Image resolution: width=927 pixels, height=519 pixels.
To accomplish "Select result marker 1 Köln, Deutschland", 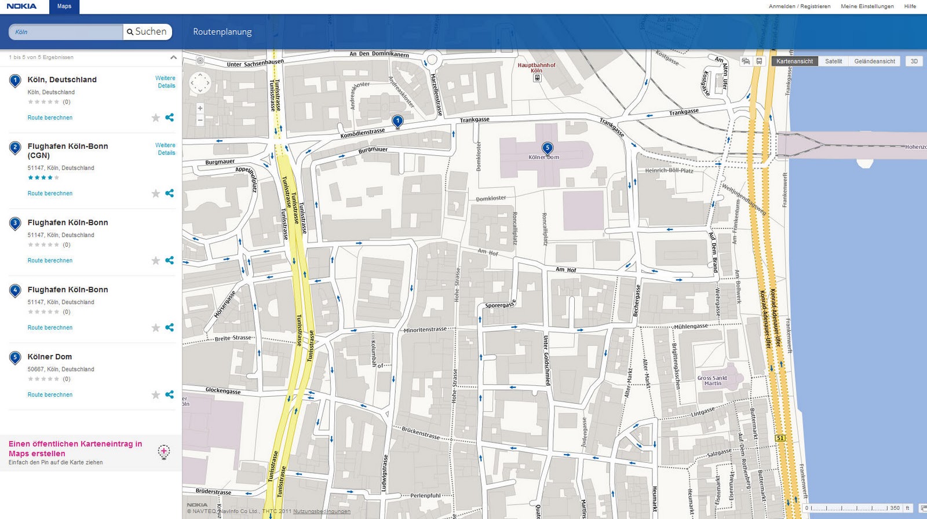I will pos(16,81).
